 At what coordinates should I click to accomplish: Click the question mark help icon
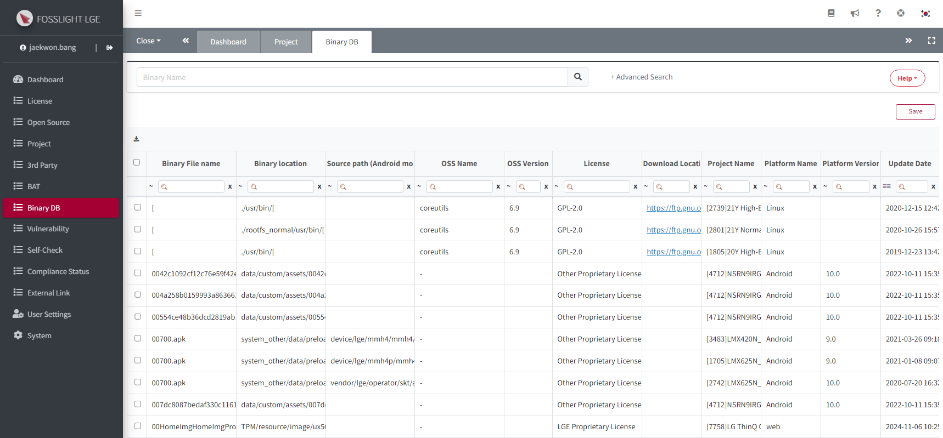click(x=878, y=13)
